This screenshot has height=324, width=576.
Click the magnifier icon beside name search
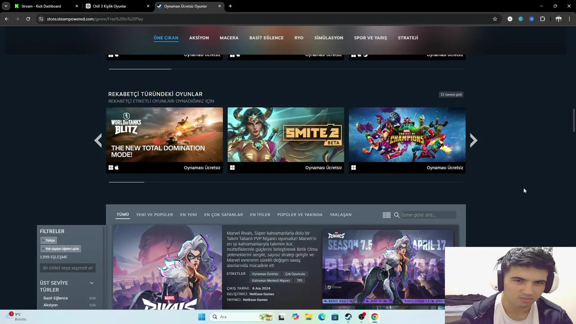click(397, 215)
